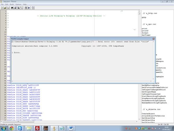Select 'IsPlayerInRangeOfPoint' in the function list
Viewport: 174px width, 131px height.
coord(154,90)
